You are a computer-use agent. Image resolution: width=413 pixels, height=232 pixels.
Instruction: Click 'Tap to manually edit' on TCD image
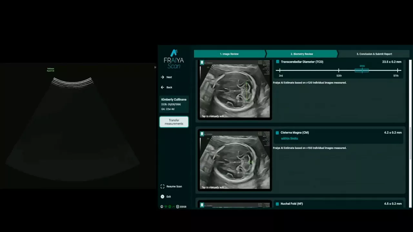tap(213, 116)
